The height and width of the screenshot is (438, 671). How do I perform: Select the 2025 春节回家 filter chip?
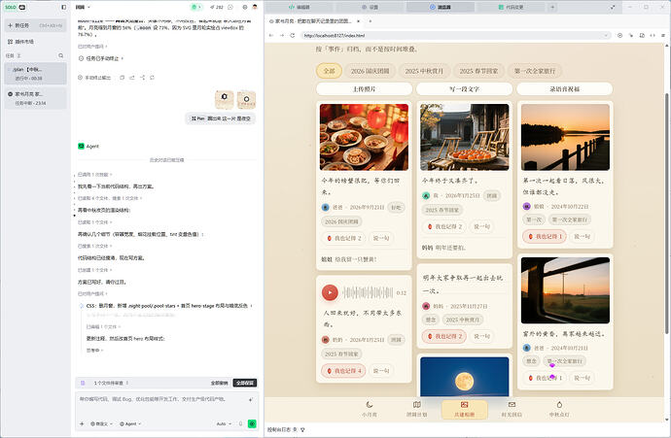point(478,71)
